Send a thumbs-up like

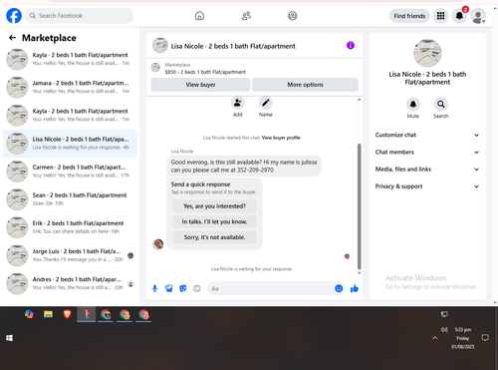355,288
